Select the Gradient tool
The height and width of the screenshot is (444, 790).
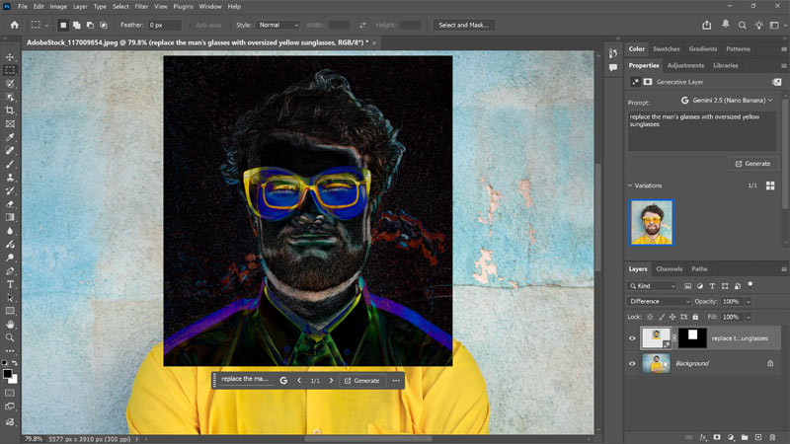[x=10, y=217]
